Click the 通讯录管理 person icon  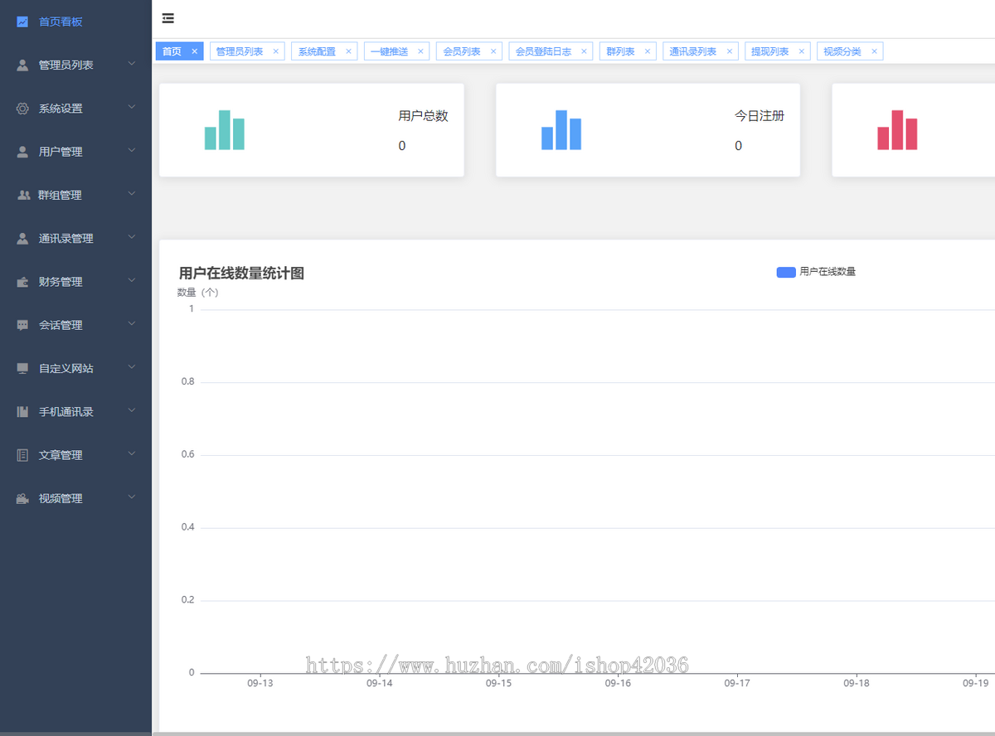(22, 238)
